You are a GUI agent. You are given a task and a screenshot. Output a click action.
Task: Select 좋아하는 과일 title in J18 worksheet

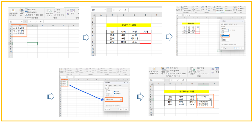click(x=129, y=25)
